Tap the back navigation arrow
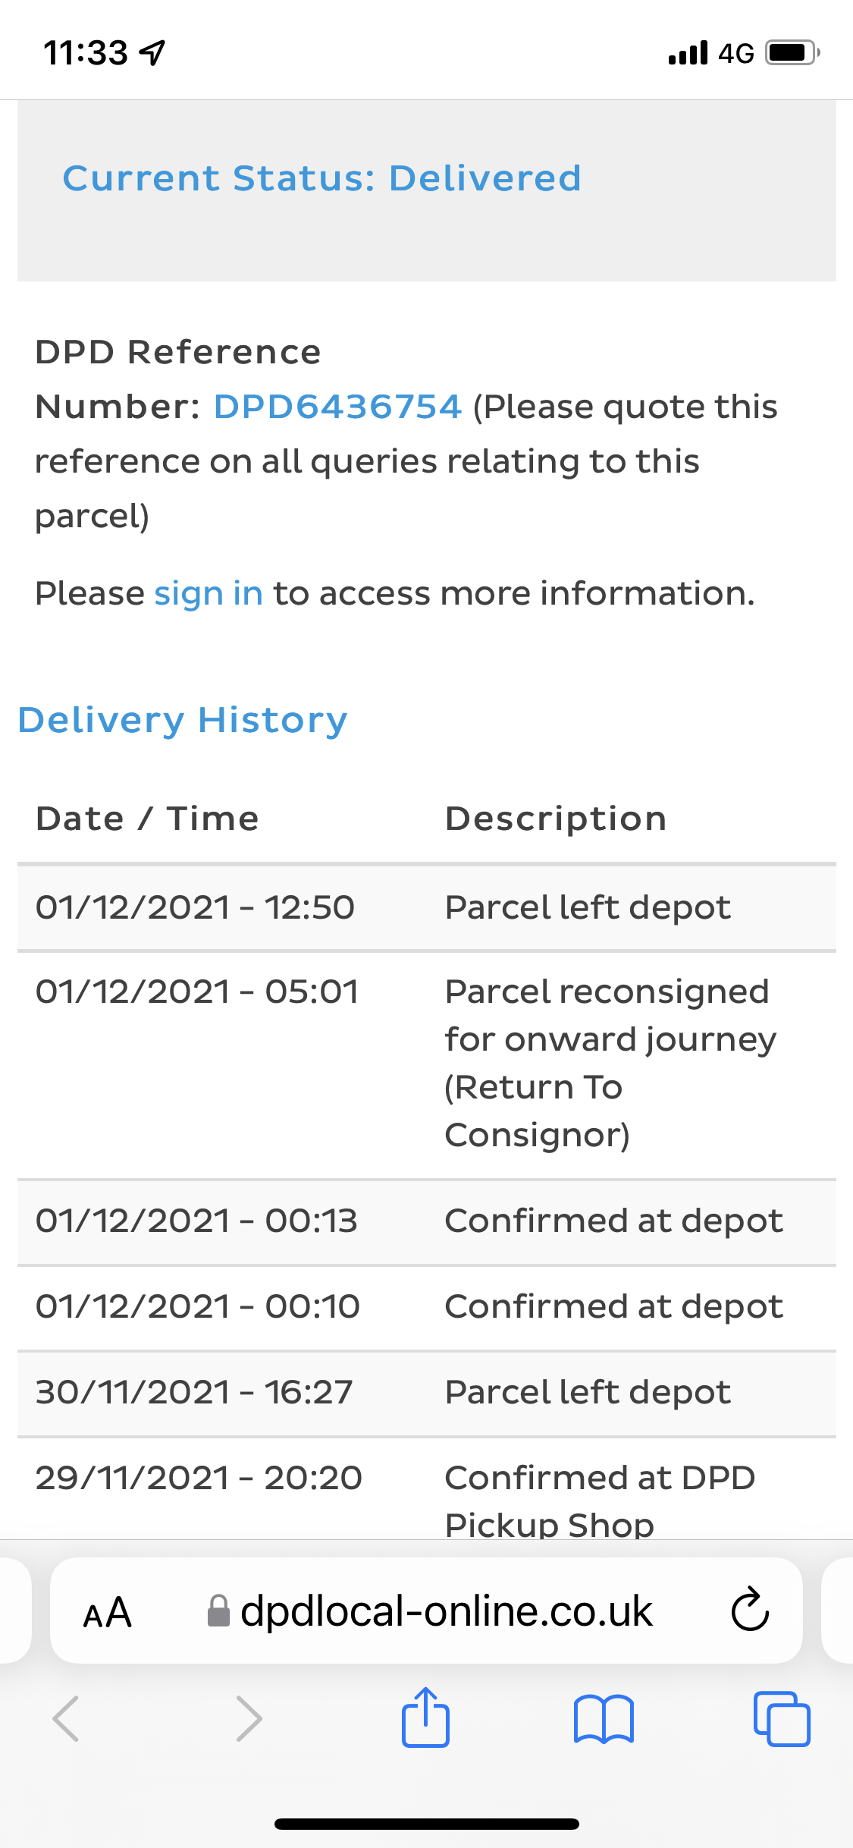Image resolution: width=853 pixels, height=1848 pixels. 67,1719
